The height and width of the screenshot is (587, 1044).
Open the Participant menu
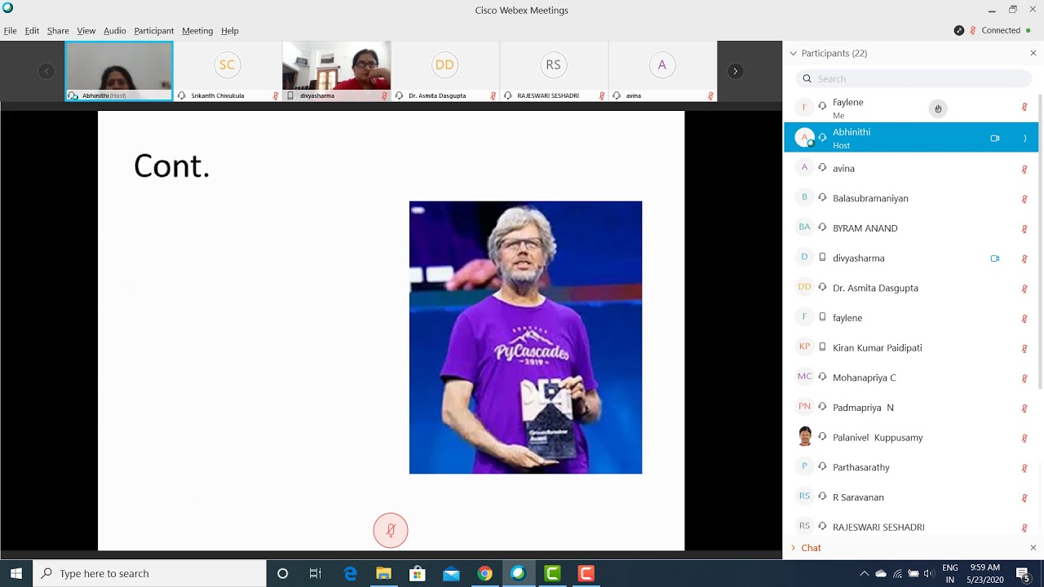(153, 31)
